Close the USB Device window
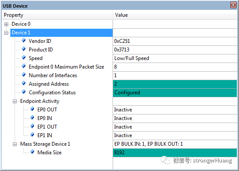Image resolution: width=239 pixels, height=171 pixels. tap(233, 5)
